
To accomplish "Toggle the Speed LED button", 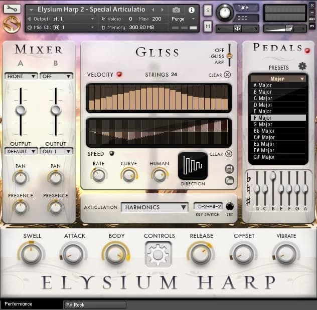I will pyautogui.click(x=111, y=153).
